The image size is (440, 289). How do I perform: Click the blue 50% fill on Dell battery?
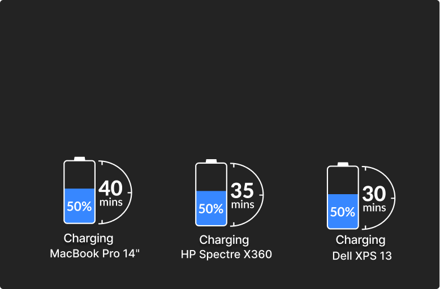click(x=343, y=211)
